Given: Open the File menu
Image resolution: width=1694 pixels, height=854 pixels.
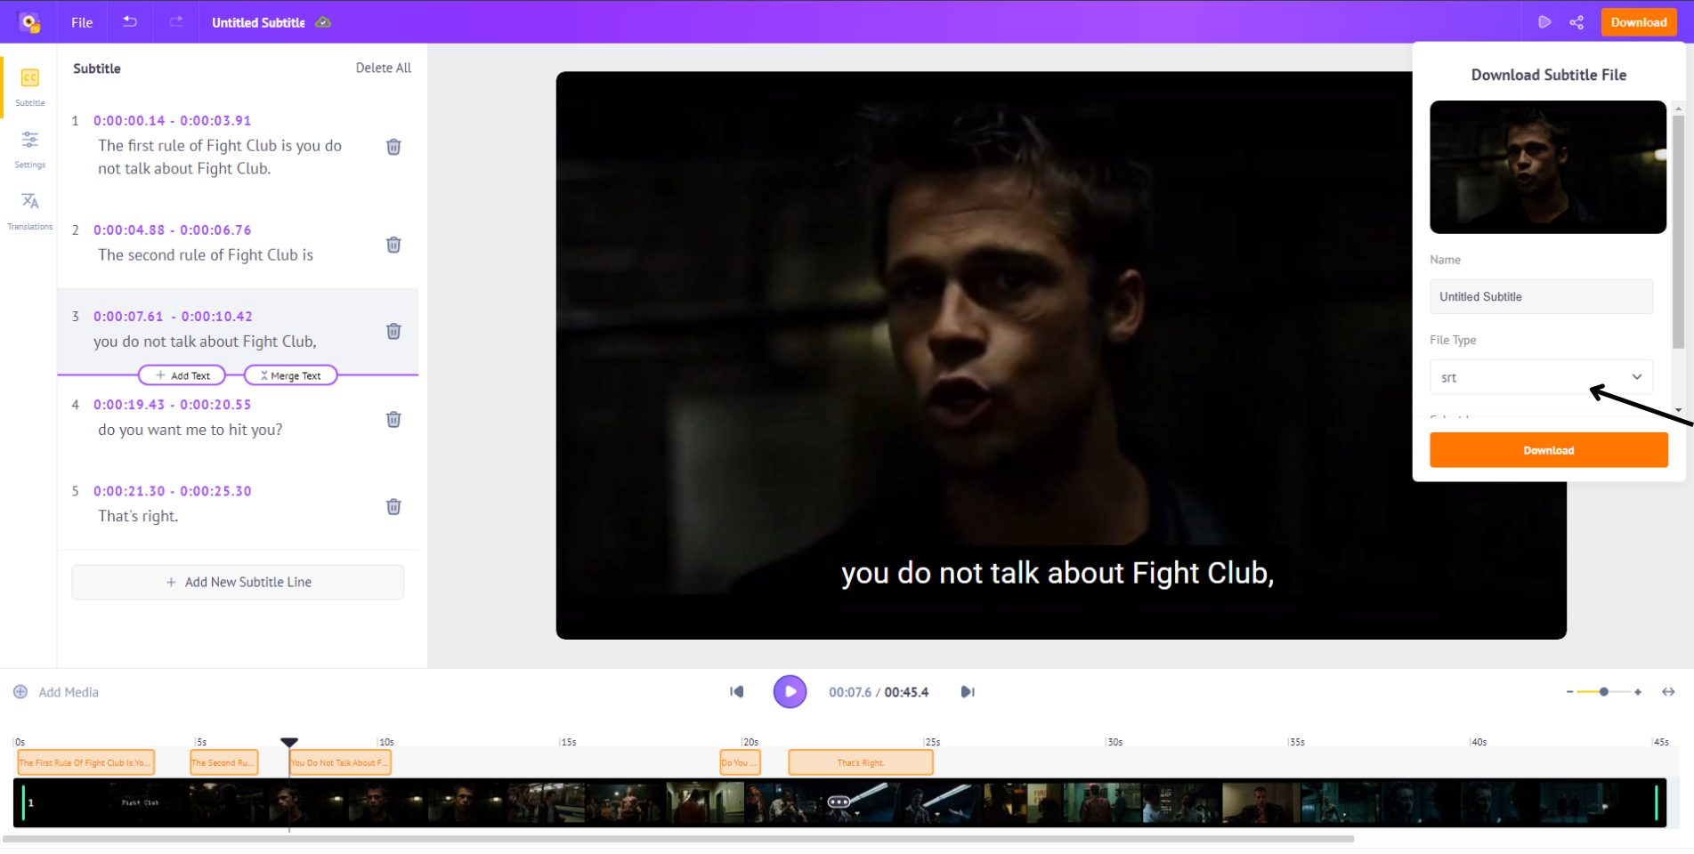Looking at the screenshot, I should 82,22.
